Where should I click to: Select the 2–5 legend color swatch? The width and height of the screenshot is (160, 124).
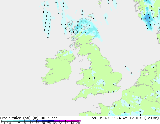(x=22, y=121)
